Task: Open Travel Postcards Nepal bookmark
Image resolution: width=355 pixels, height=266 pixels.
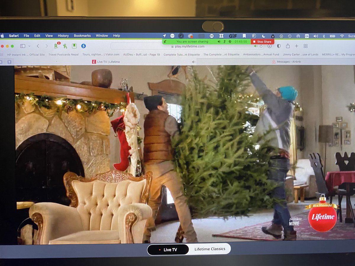Action: pyautogui.click(x=64, y=54)
